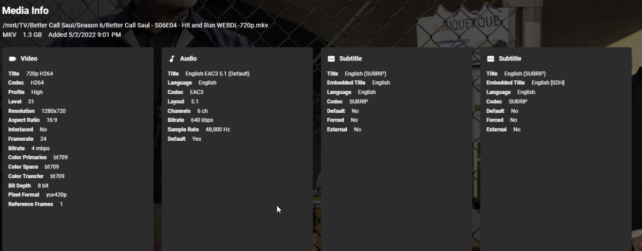Select the Media Info heading
This screenshot has height=251, width=642.
tap(25, 11)
